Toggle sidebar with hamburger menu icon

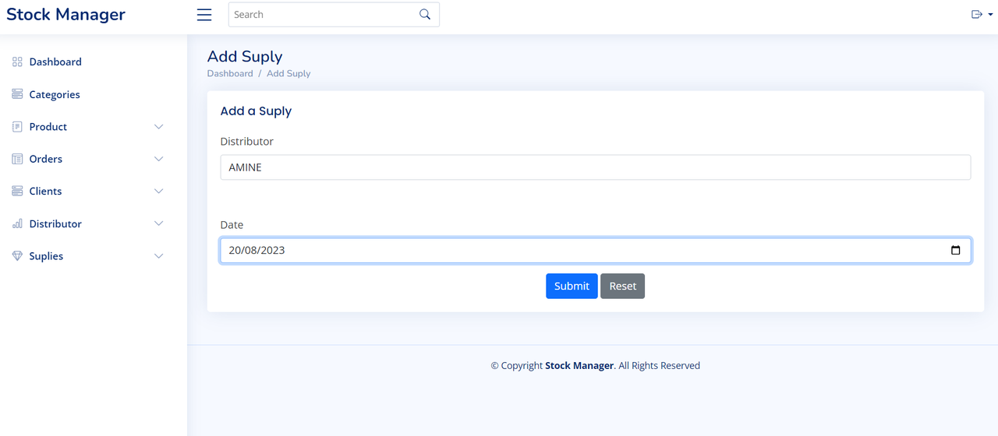[x=204, y=15]
